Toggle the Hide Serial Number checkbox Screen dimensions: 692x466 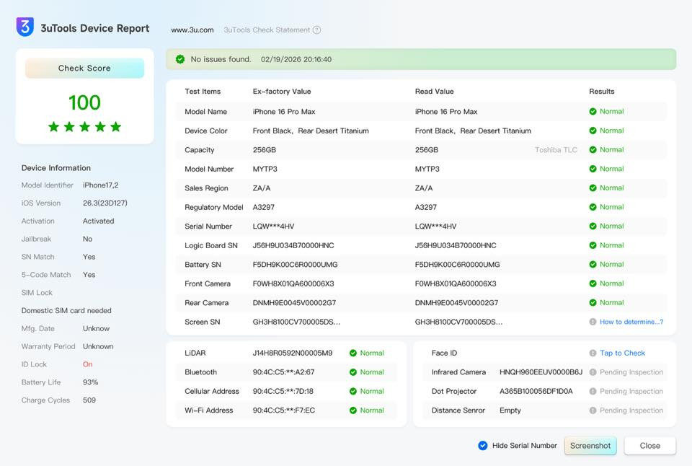tap(483, 446)
